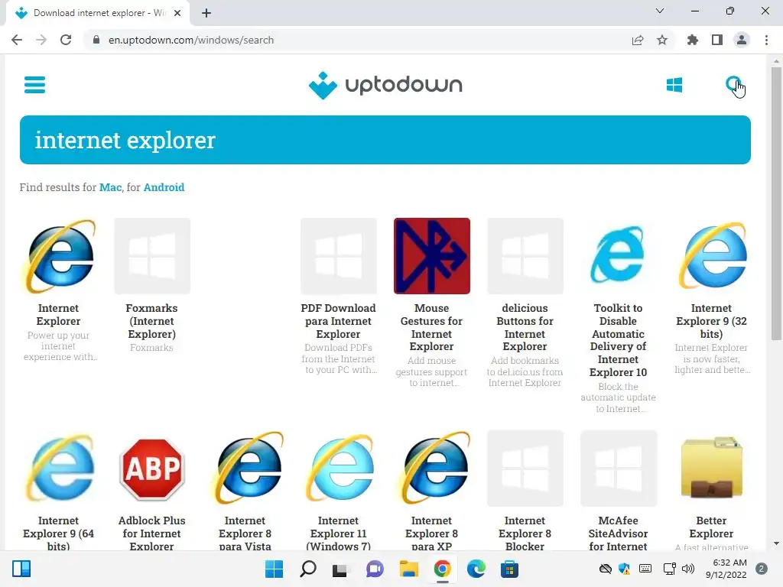Viewport: 783px width, 587px height.
Task: Expand the tab search dropdown arrow
Action: click(x=660, y=11)
